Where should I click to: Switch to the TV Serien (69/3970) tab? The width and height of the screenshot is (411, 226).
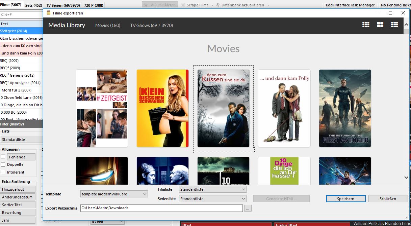pos(63,5)
